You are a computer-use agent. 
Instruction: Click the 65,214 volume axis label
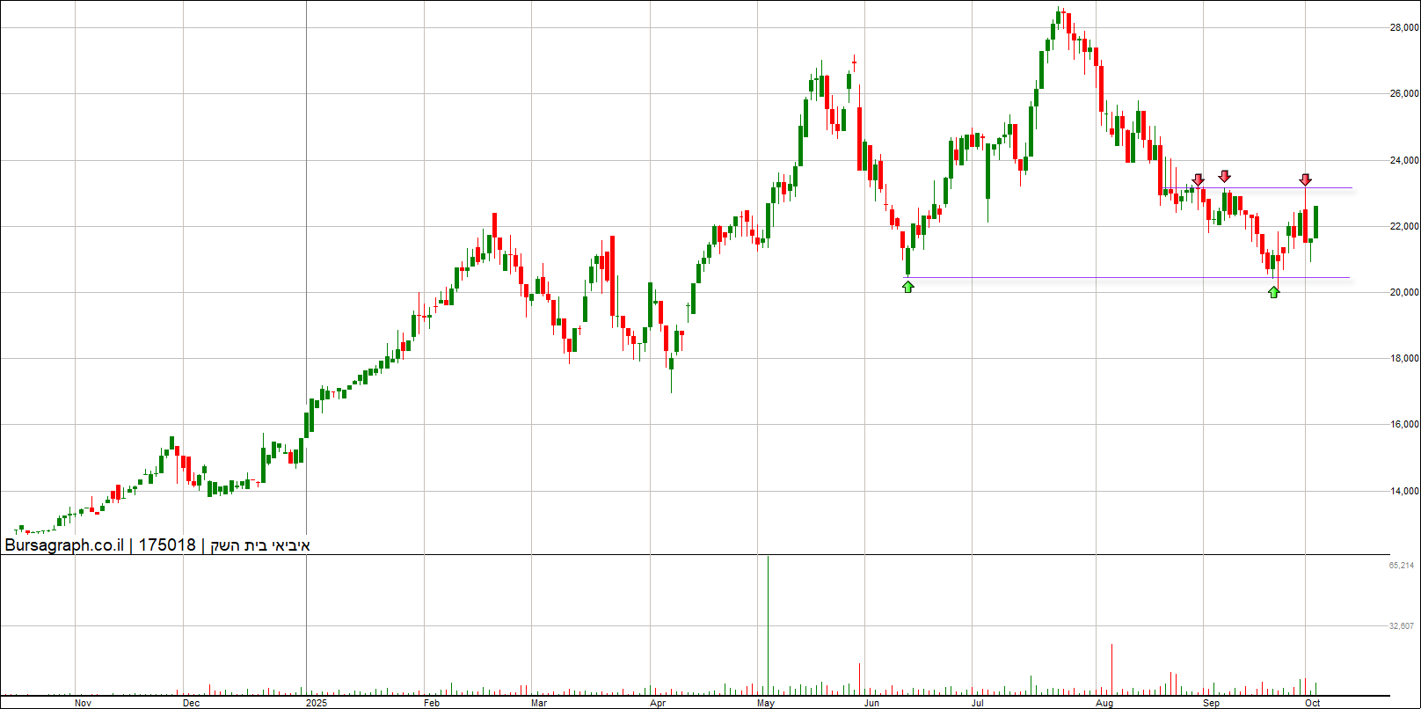[1402, 566]
